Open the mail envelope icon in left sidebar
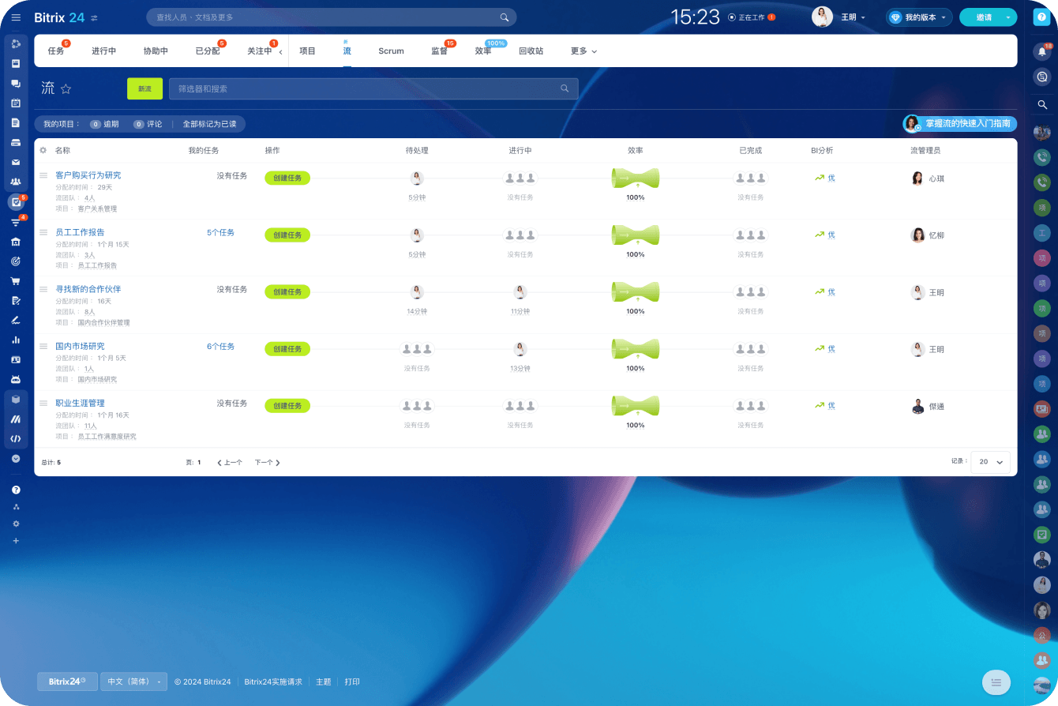Image resolution: width=1058 pixels, height=706 pixels. click(x=16, y=162)
